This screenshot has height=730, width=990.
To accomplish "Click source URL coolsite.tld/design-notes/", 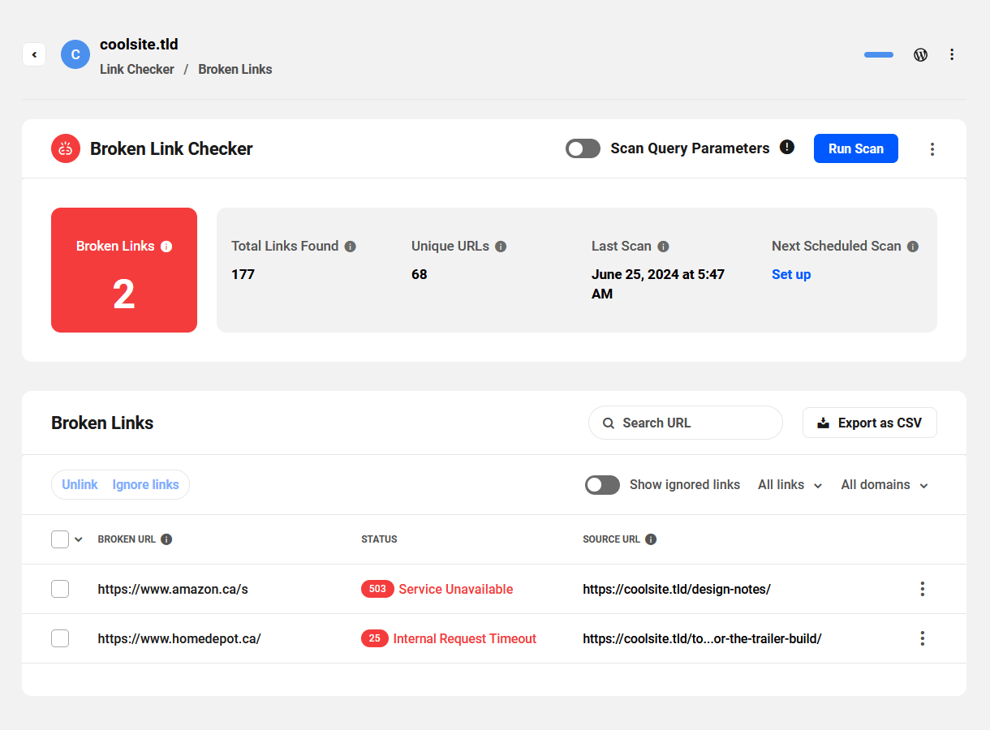I will click(677, 590).
